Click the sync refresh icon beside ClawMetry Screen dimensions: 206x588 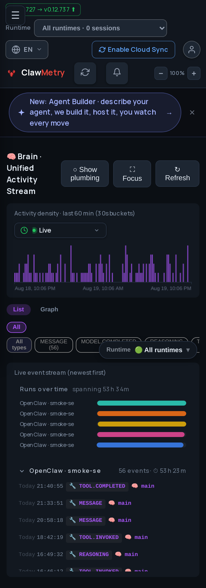point(85,73)
